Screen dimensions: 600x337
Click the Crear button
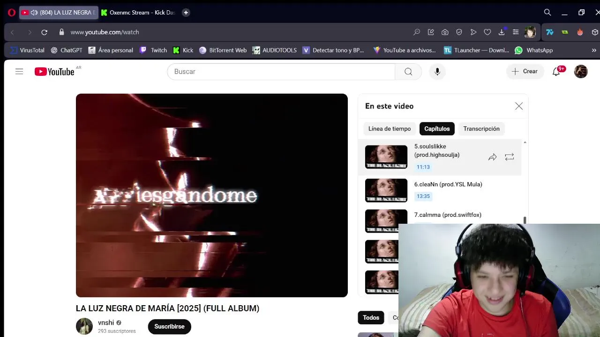(525, 72)
